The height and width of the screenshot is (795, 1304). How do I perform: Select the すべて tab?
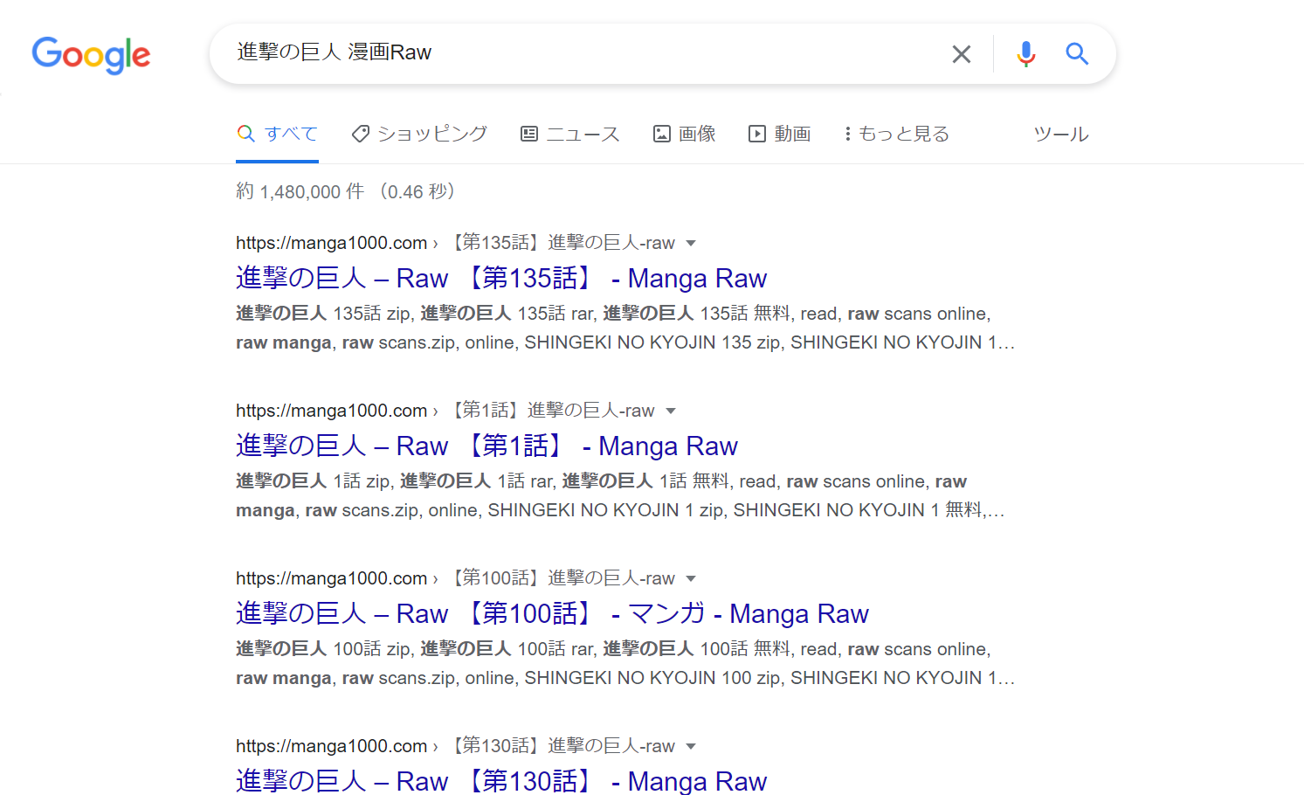[x=277, y=134]
